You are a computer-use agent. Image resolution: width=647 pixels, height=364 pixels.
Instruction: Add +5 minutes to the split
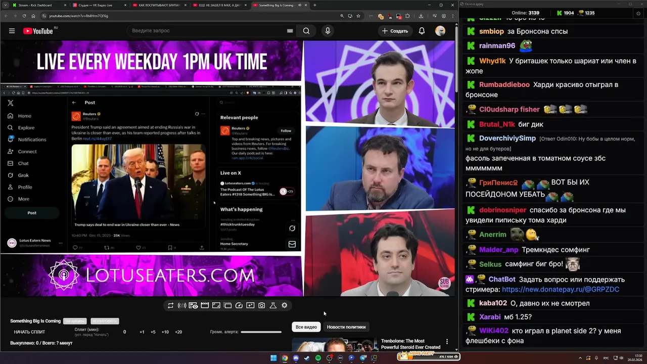click(x=153, y=332)
